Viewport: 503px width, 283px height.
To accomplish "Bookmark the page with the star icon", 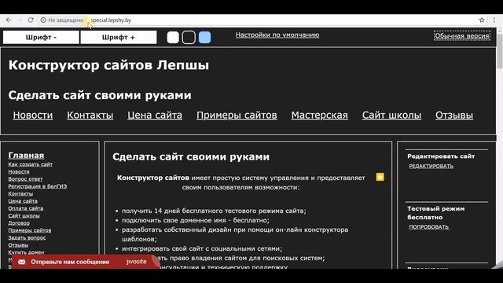I will [482, 20].
